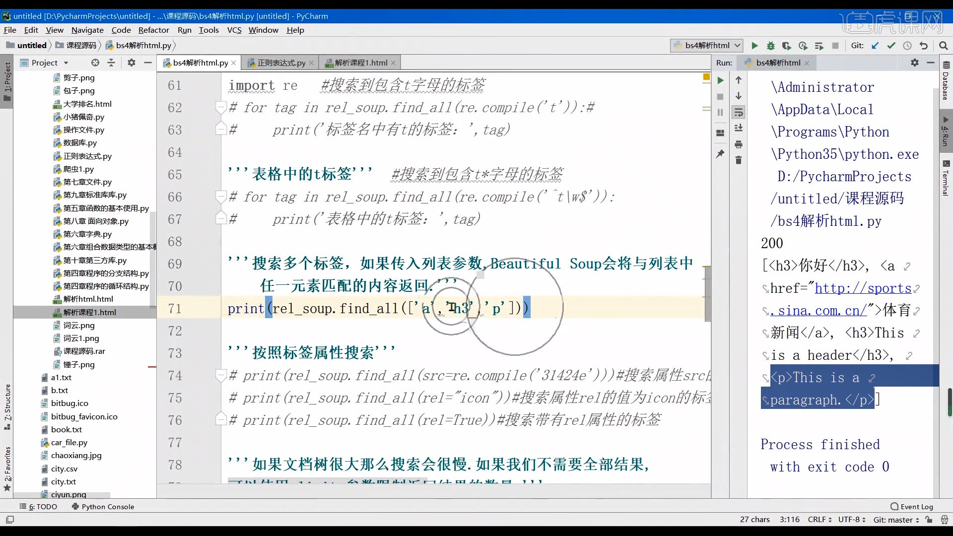
Task: Toggle tool window bars icon in bottom-left corner
Action: click(x=10, y=520)
